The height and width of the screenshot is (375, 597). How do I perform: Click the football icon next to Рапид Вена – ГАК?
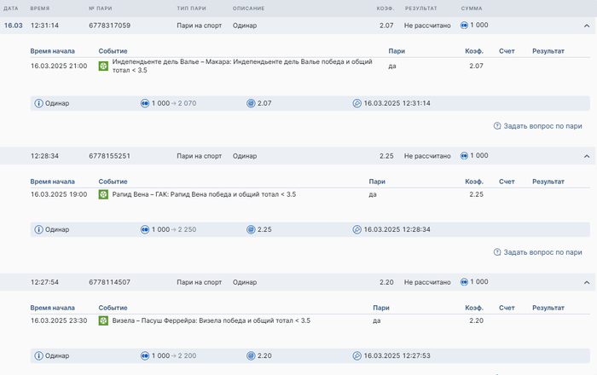103,194
